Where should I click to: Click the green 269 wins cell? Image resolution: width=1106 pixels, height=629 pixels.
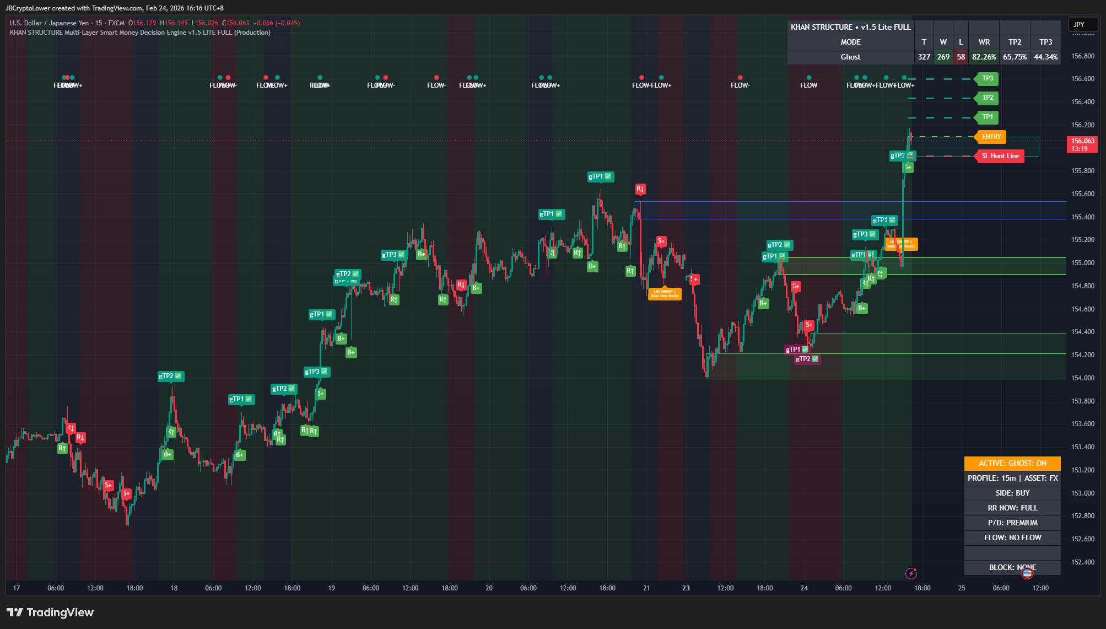coord(943,57)
